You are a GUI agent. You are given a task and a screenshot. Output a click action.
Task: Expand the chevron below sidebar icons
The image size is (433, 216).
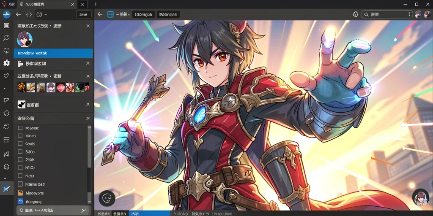pos(5,178)
